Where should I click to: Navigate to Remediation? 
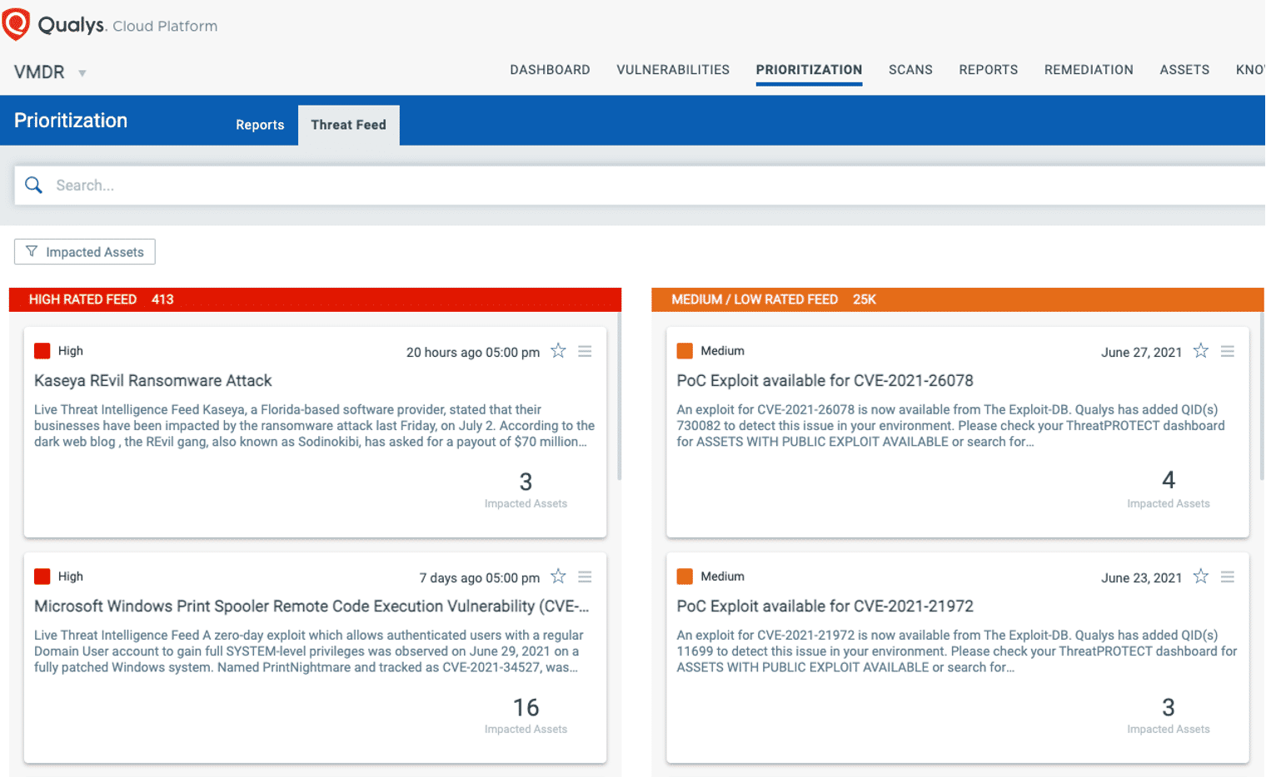pos(1089,70)
